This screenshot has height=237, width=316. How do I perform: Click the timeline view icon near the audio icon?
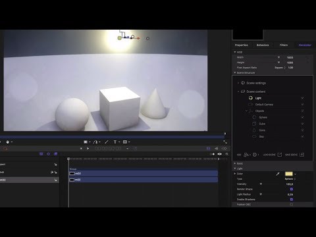click(208, 149)
